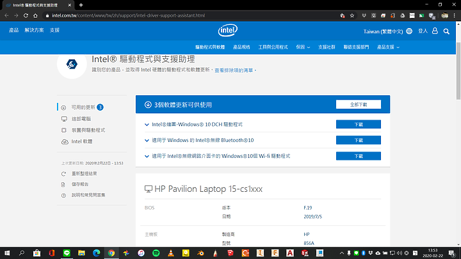Go to 支援社群 in the nav bar
The width and height of the screenshot is (461, 259).
tap(327, 47)
